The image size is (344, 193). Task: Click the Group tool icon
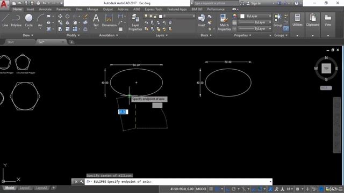(277, 20)
